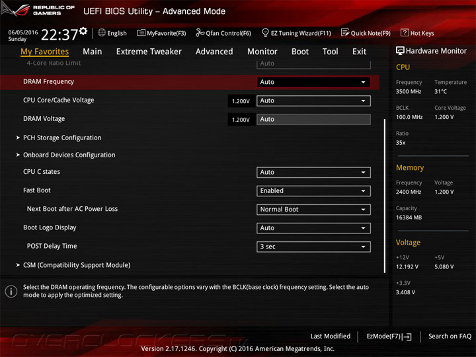Click the 06/05/2016 date
Screen dimensions: 476x357
click(22, 32)
